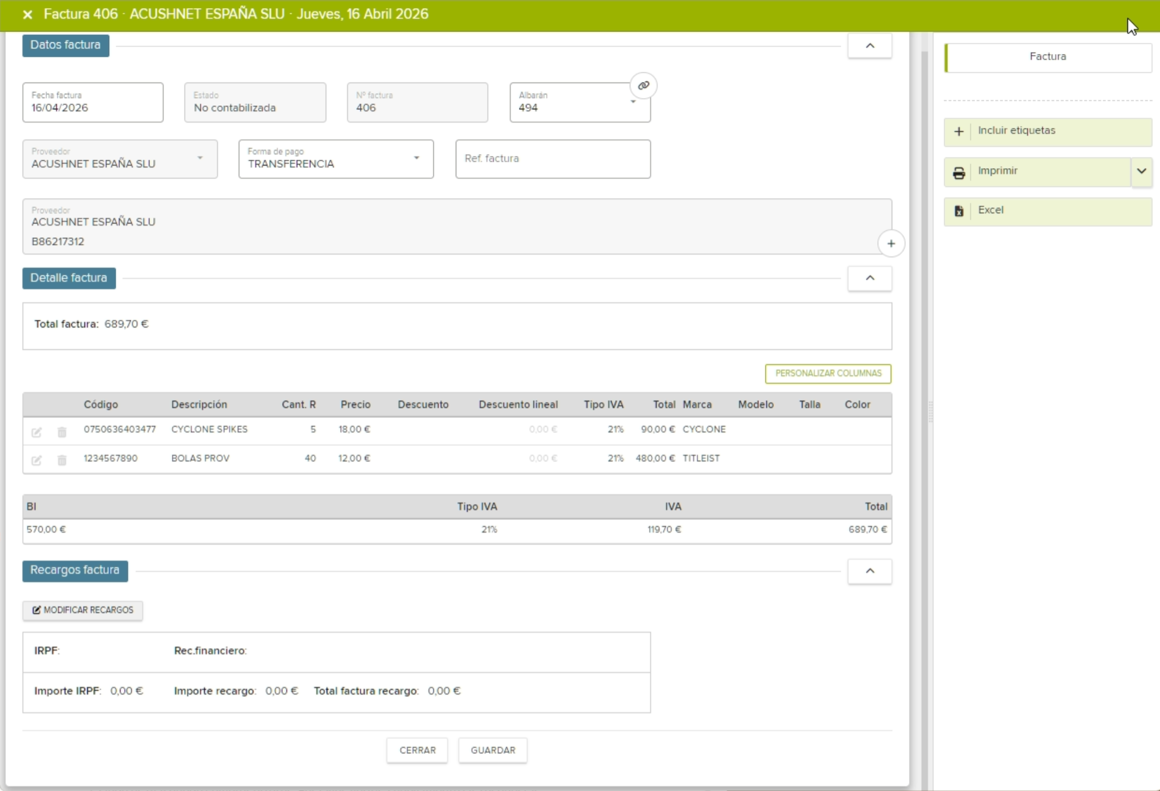The width and height of the screenshot is (1160, 791).
Task: Click the printer icon on Imprimir
Action: click(959, 173)
